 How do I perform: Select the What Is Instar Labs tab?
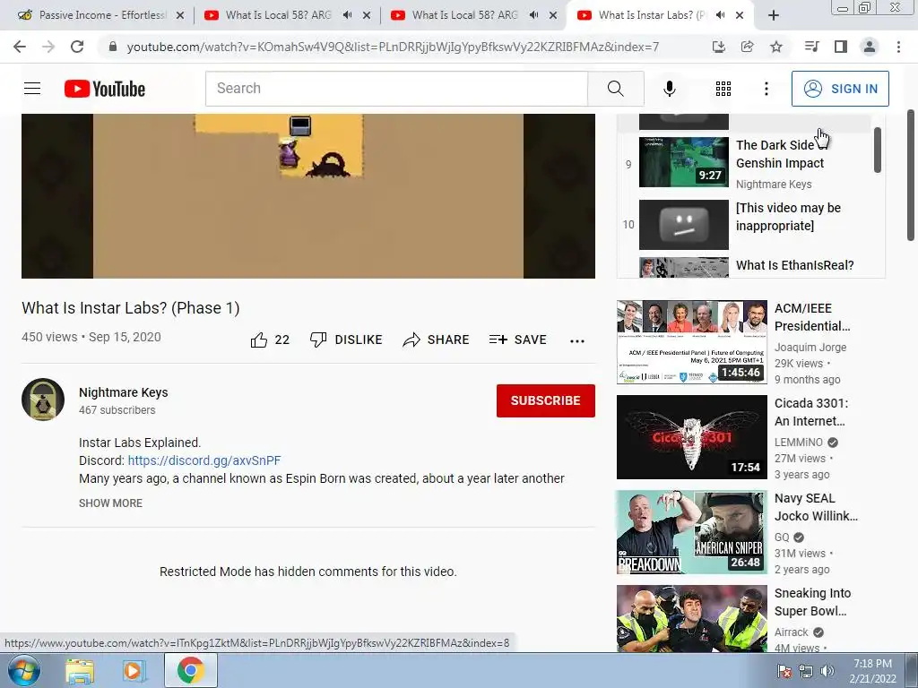pos(652,15)
